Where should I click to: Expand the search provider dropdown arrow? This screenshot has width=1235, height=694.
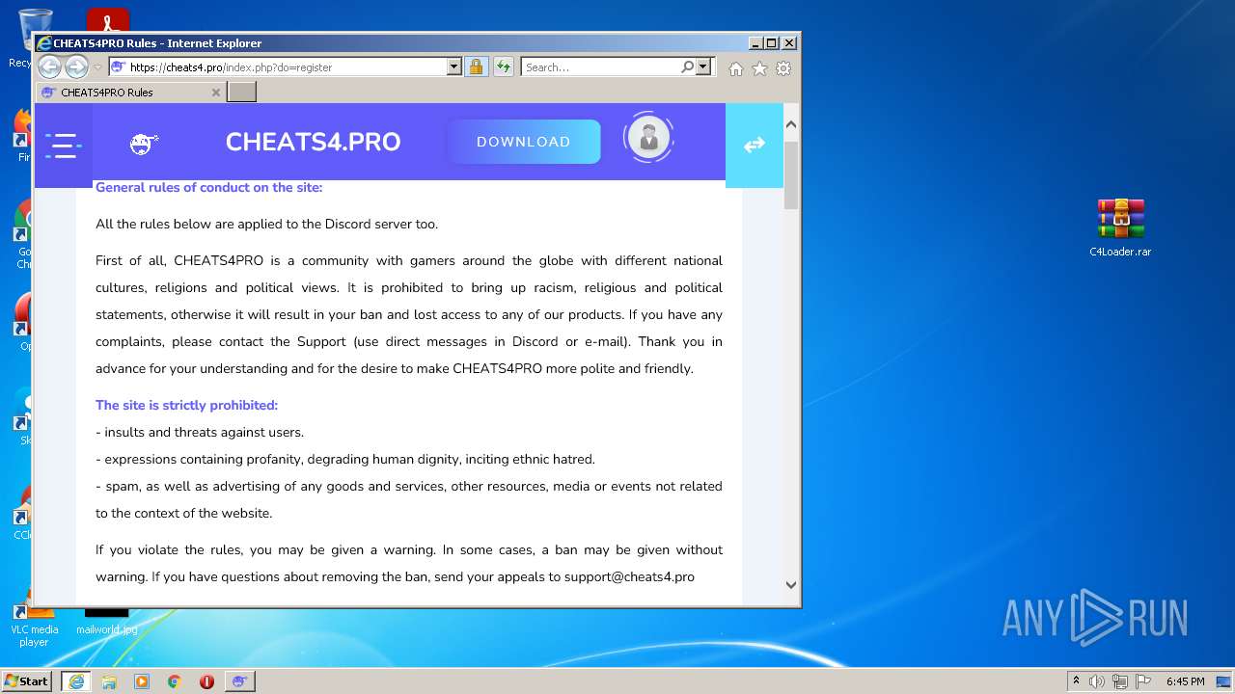[702, 67]
